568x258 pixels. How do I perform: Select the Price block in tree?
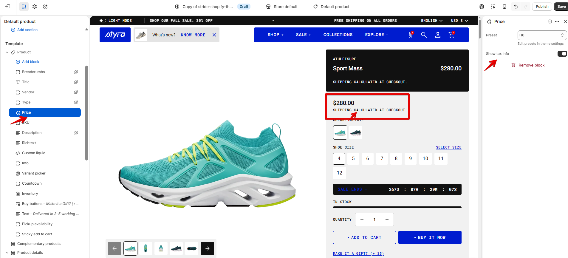point(45,112)
